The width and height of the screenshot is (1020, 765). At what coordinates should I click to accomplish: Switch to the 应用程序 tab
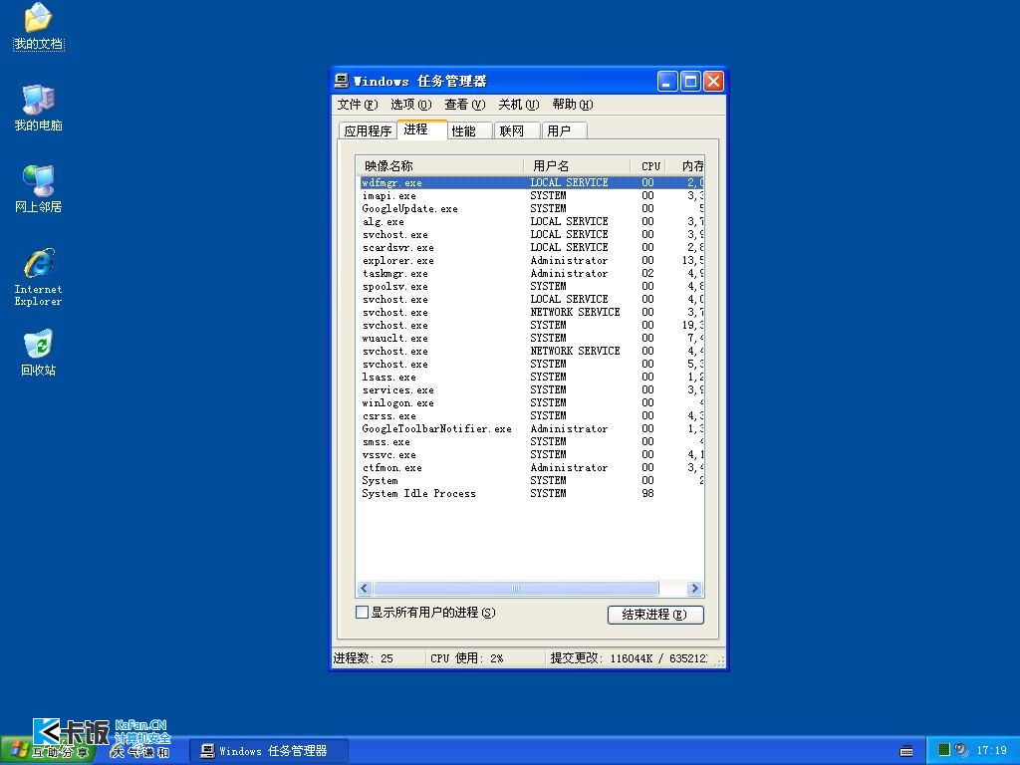tap(368, 130)
